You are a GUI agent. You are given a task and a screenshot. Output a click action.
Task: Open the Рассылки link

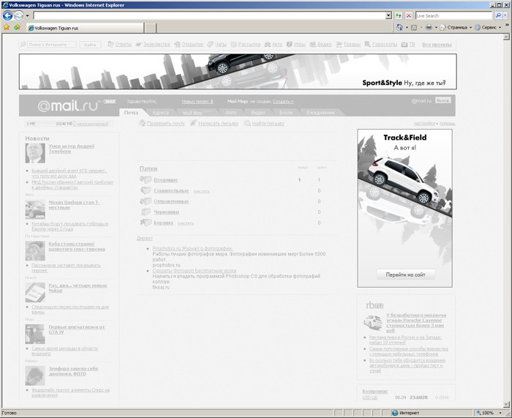click(249, 45)
